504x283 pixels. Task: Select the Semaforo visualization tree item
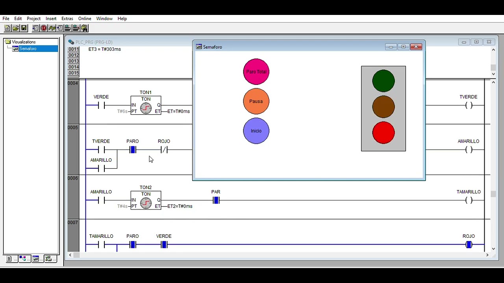pos(28,49)
